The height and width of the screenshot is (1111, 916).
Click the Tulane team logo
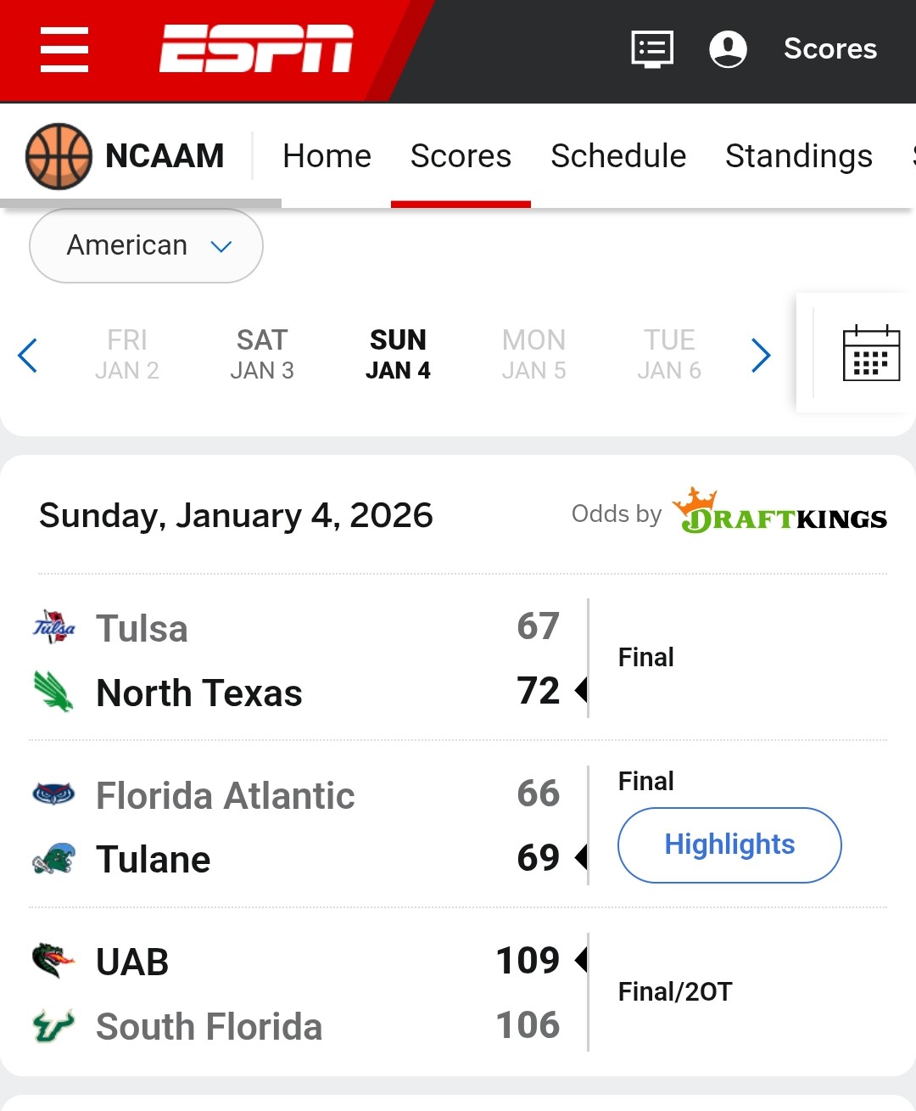click(x=53, y=859)
